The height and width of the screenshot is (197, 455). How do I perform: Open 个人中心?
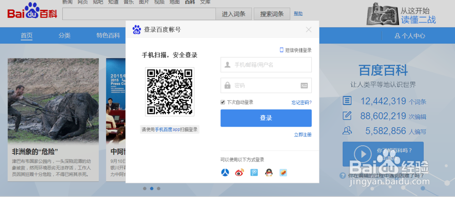410,36
